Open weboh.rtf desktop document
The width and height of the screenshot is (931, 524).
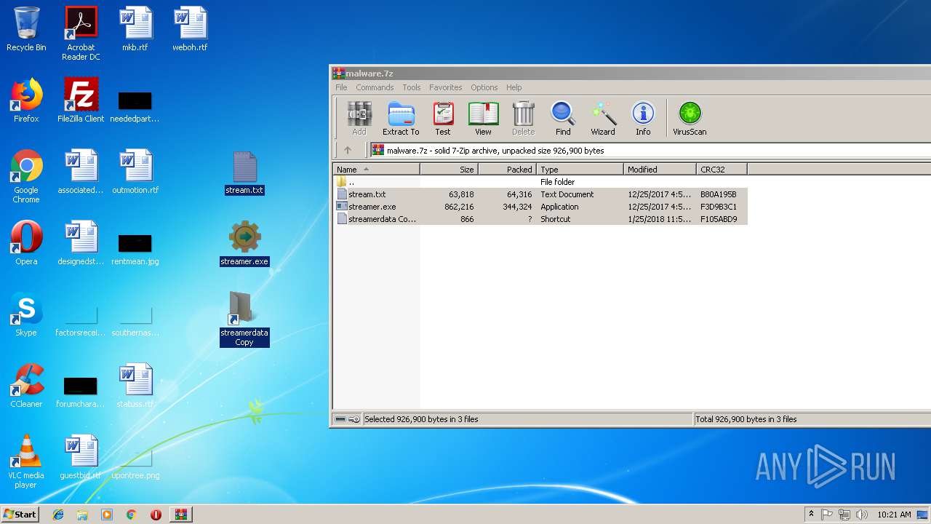[x=190, y=29]
